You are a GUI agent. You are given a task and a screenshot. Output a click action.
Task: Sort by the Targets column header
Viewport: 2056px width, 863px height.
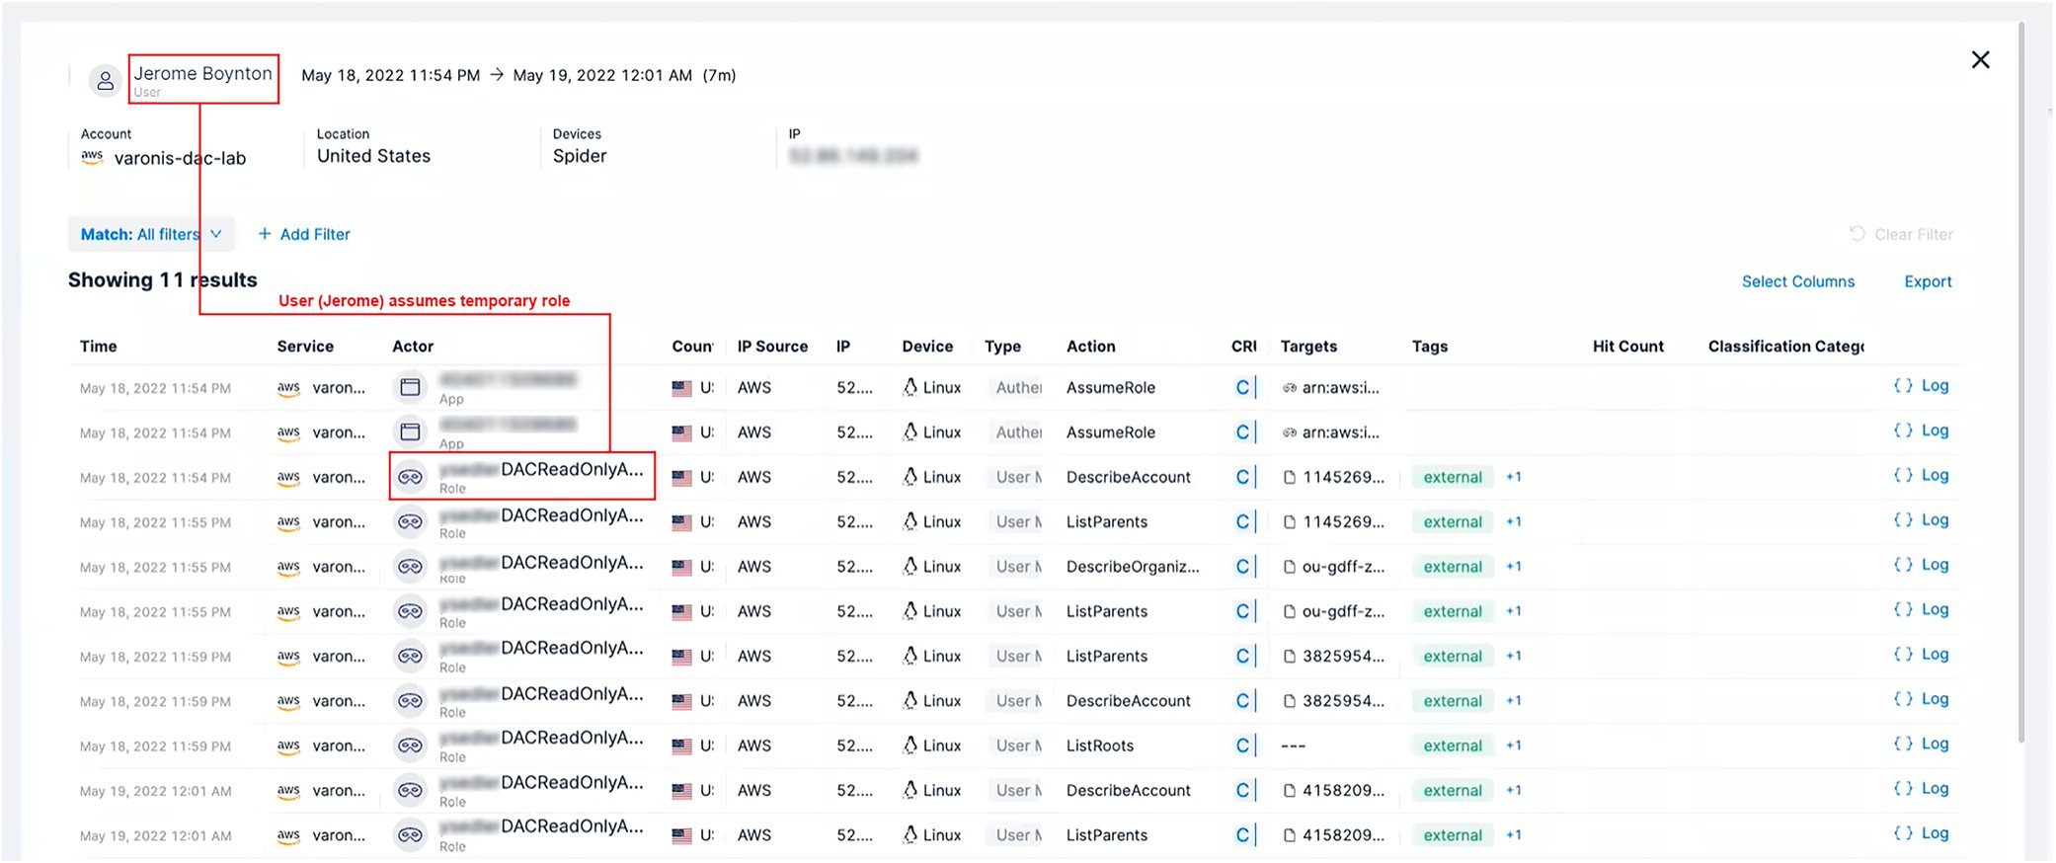(1308, 347)
